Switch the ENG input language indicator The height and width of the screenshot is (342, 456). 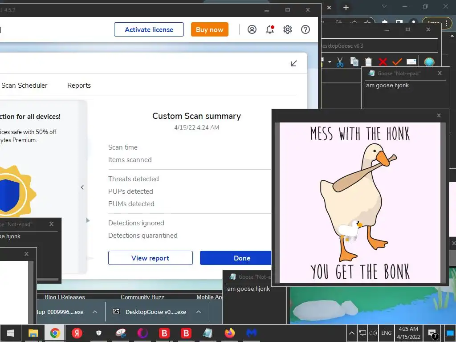pos(386,333)
